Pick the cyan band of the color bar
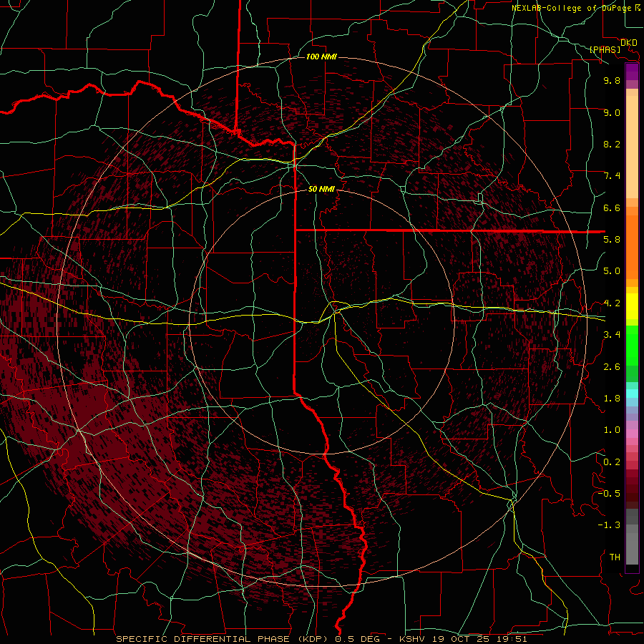The height and width of the screenshot is (644, 644). pos(632,394)
